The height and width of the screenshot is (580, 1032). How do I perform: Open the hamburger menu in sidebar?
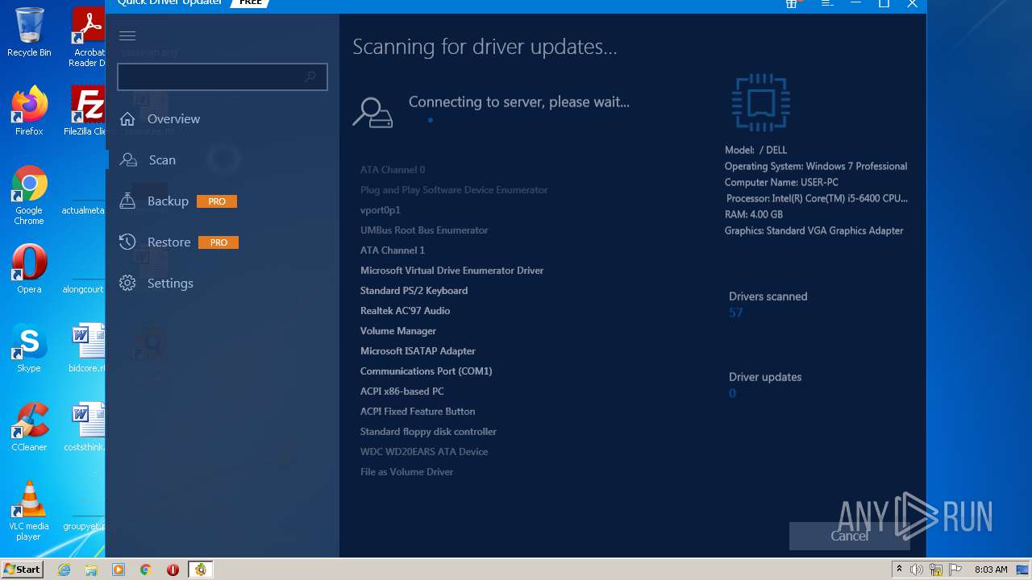127,35
